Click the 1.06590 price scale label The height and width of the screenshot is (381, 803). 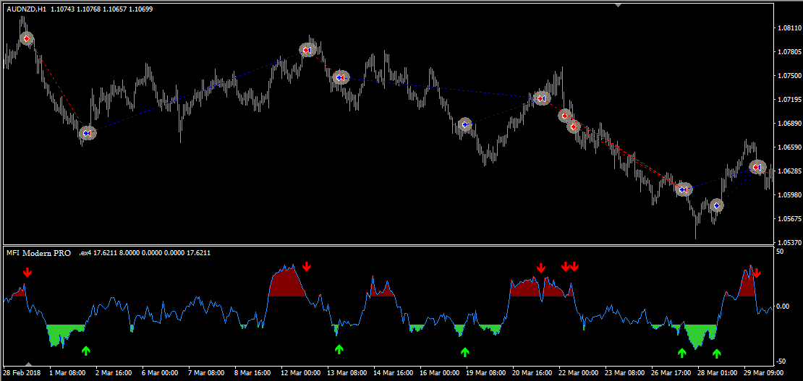point(789,147)
